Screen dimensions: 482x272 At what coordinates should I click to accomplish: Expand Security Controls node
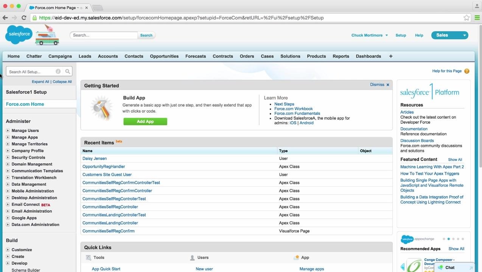click(x=8, y=157)
